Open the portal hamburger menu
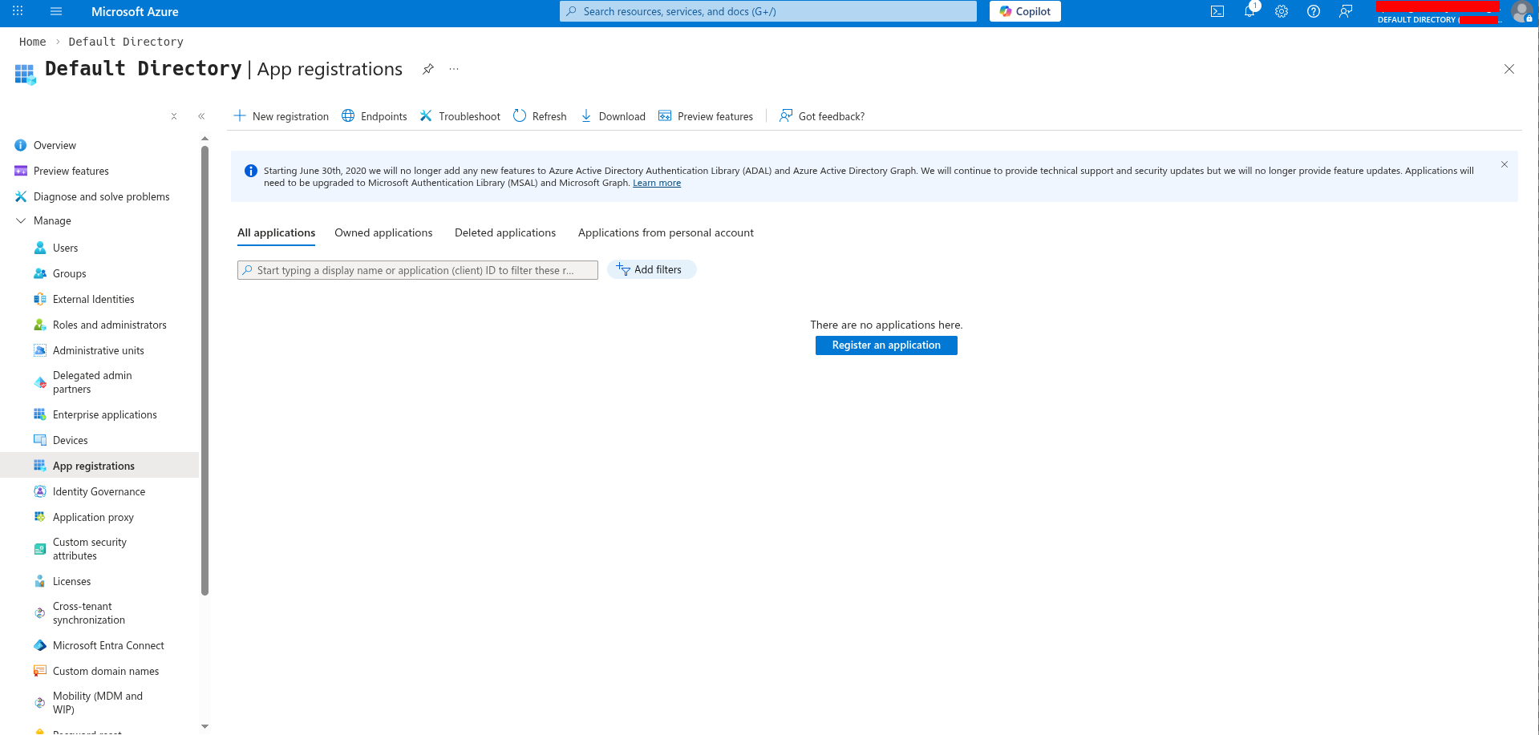The image size is (1539, 735). pyautogui.click(x=55, y=11)
